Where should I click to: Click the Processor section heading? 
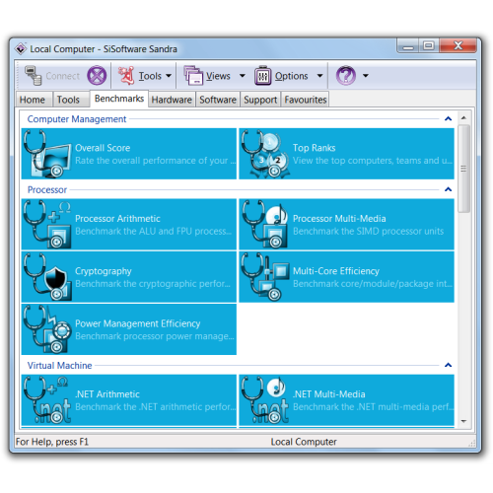(47, 189)
